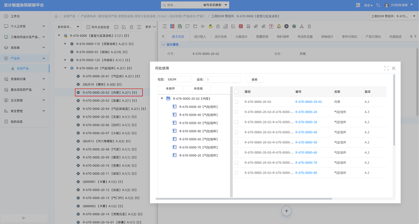Image resolution: width=419 pixels, height=224 pixels.
Task: Click the document icon of R-670-0000-30 in dialog tree
Action: [x=174, y=107]
